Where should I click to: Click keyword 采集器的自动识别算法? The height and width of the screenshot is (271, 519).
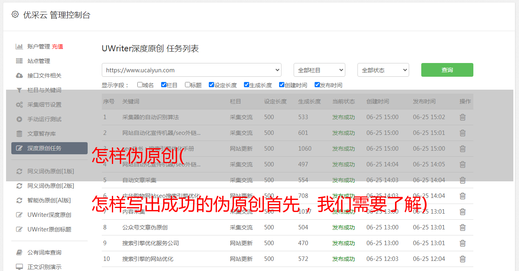pyautogui.click(x=151, y=117)
